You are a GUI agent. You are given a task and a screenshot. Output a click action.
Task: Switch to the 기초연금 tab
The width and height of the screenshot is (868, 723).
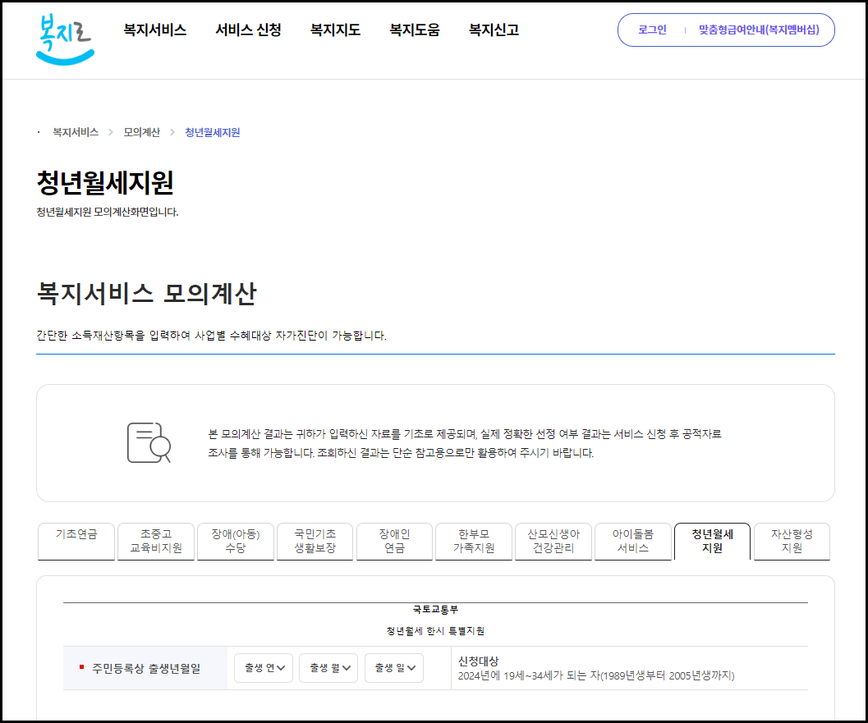point(76,541)
